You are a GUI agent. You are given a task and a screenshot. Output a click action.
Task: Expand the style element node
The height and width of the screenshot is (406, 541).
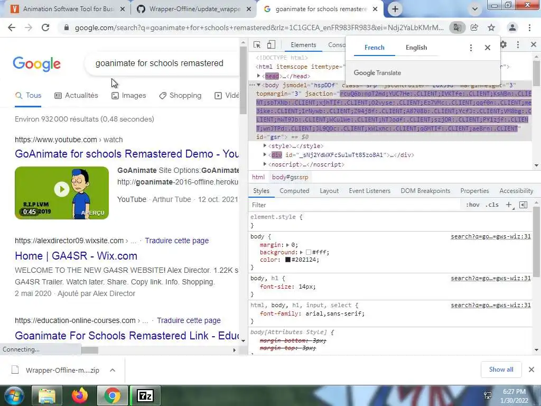[x=265, y=146]
